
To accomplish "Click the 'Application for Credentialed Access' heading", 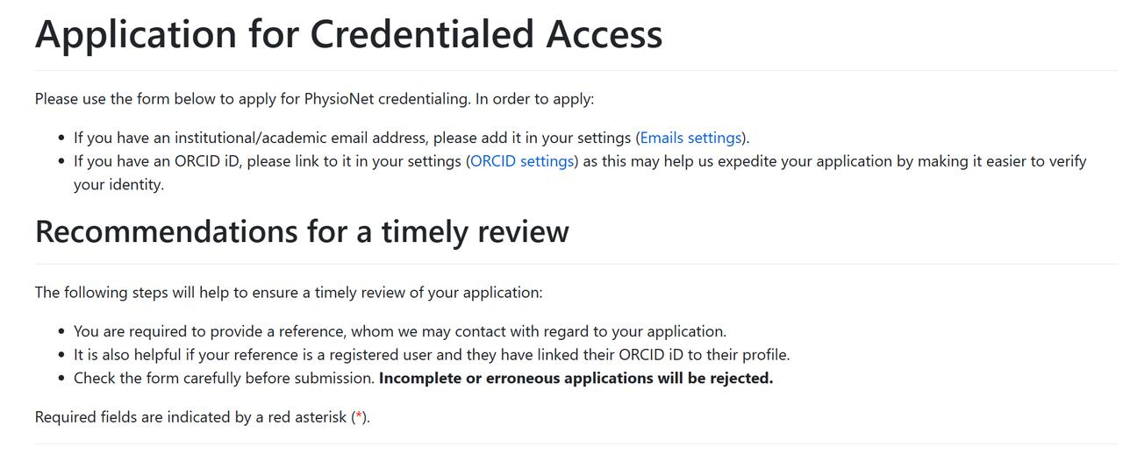I will point(348,34).
